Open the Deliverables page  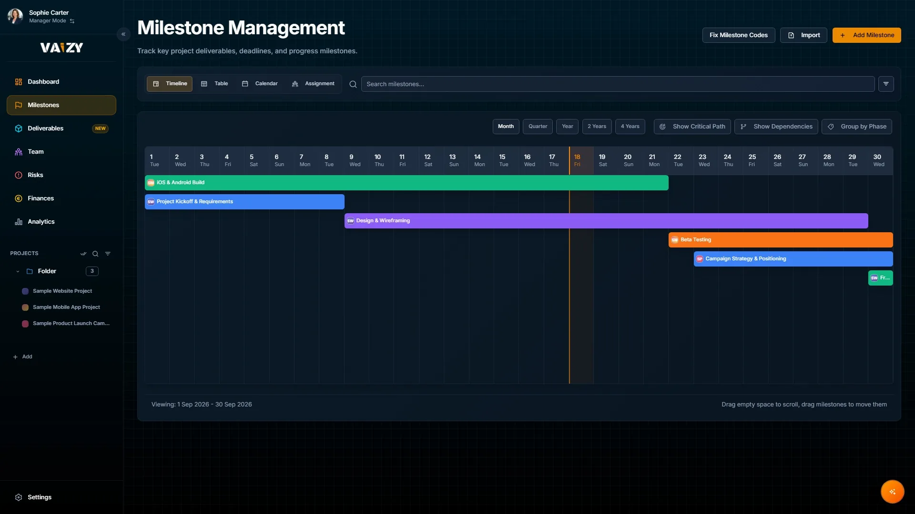[x=61, y=128]
